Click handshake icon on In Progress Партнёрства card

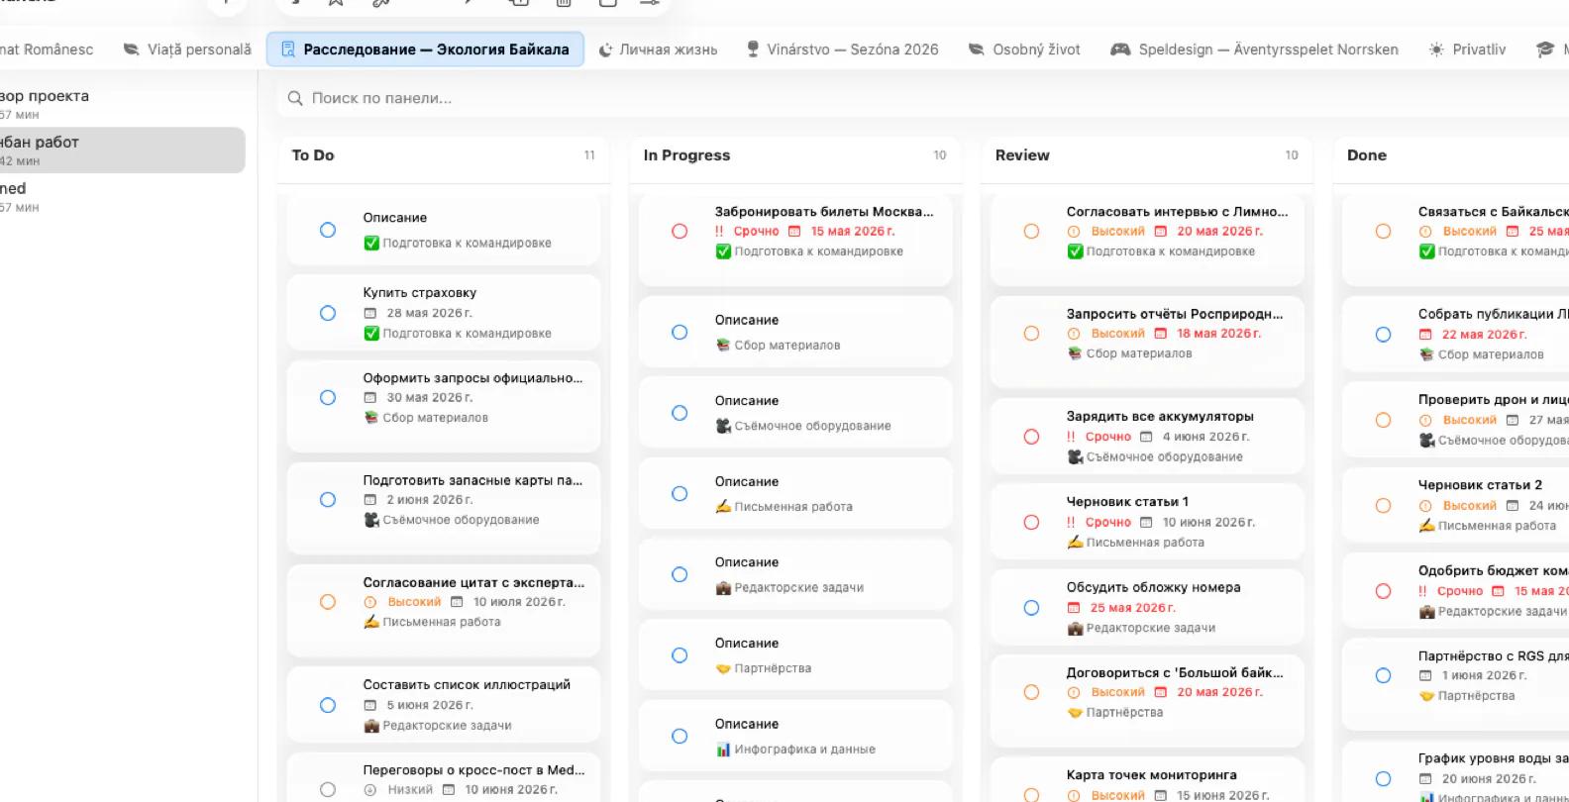pos(723,668)
